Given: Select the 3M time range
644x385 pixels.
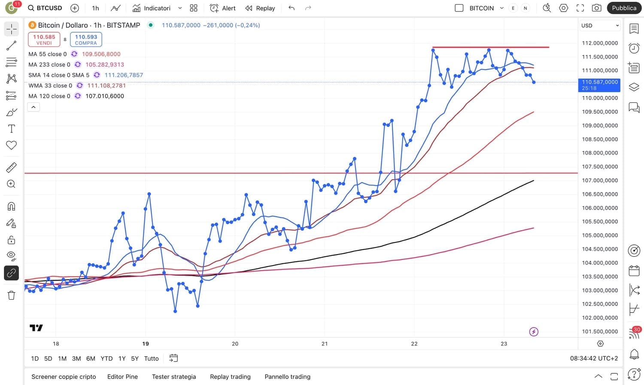Looking at the screenshot, I should pyautogui.click(x=76, y=358).
